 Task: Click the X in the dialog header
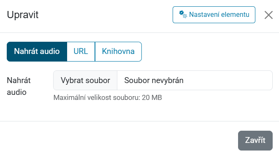(x=268, y=15)
